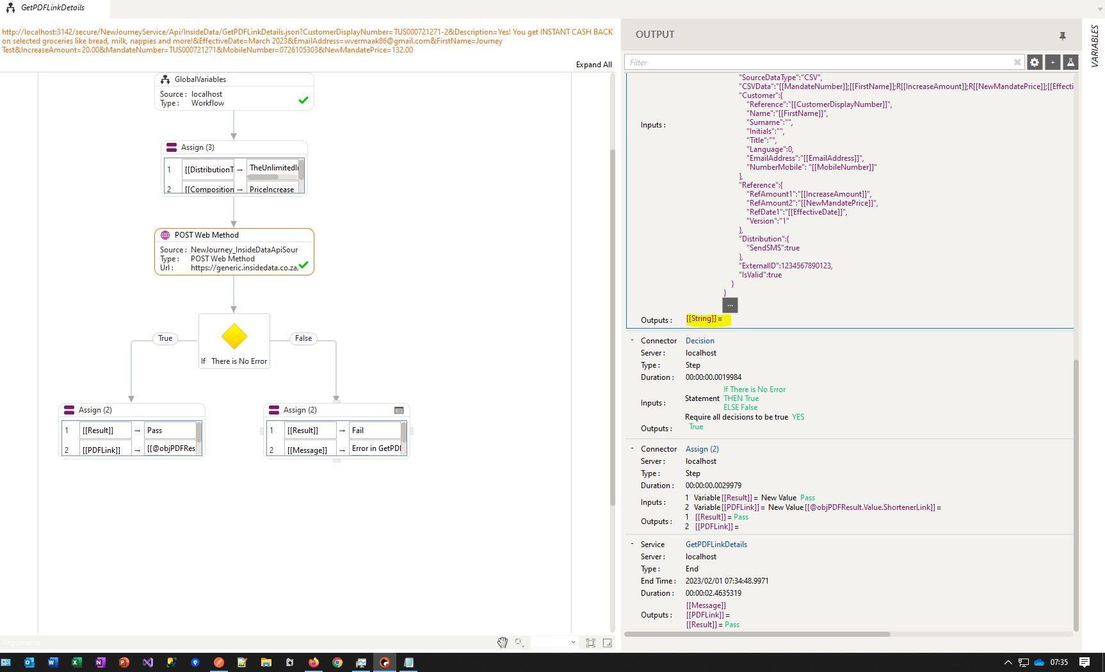
Task: Pin the OUTPUT panel
Action: (x=1062, y=36)
